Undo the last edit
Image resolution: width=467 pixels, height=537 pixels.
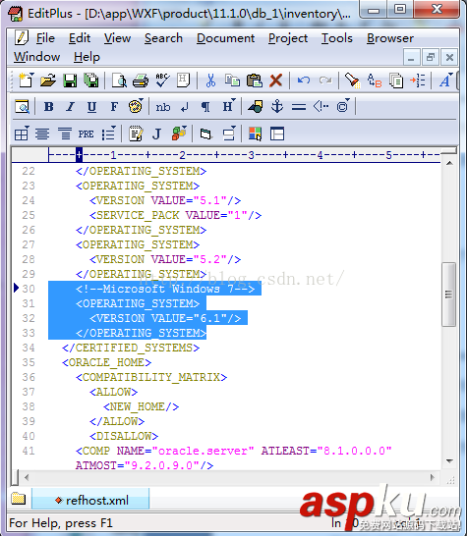(x=304, y=81)
